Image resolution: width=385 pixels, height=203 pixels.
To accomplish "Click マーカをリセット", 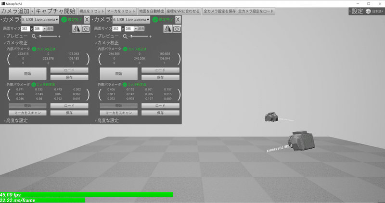I will point(121,11).
